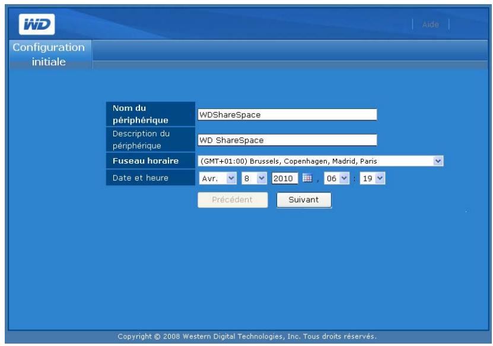The height and width of the screenshot is (346, 493).
Task: Open the Fuseau horaire time zone dropdown
Action: (321, 161)
